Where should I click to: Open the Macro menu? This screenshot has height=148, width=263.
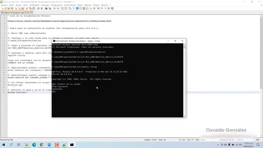(x=80, y=5)
